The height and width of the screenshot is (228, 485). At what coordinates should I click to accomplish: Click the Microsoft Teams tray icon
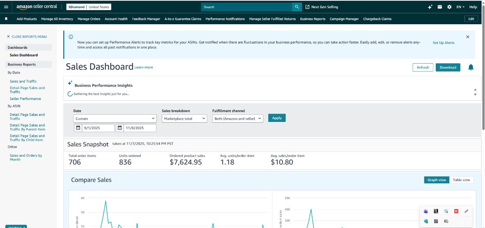[x=426, y=211]
